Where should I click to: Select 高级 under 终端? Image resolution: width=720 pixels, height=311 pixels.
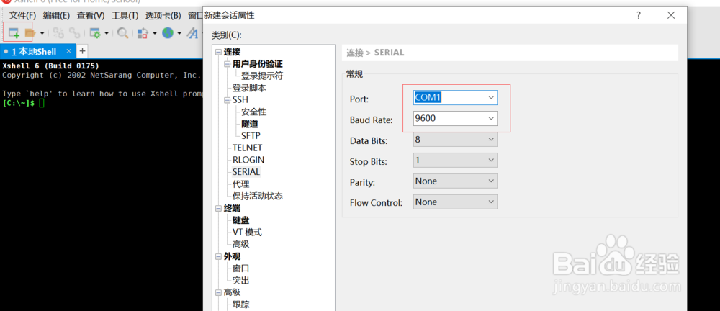(x=240, y=244)
